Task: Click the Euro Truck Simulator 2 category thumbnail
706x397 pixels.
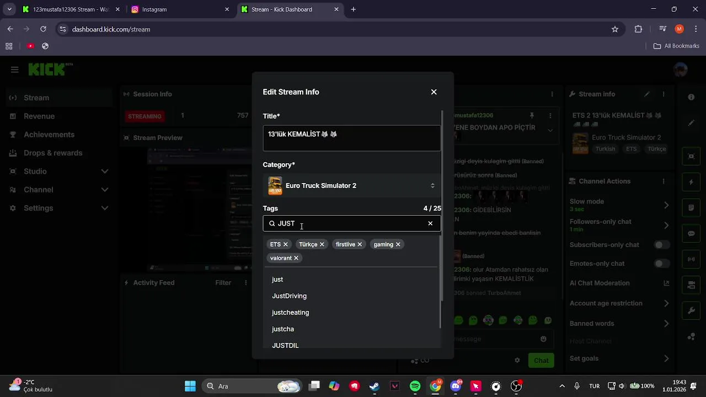Action: [275, 186]
